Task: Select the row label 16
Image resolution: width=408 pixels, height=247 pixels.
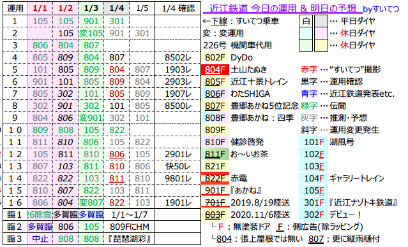Action: click(15, 202)
